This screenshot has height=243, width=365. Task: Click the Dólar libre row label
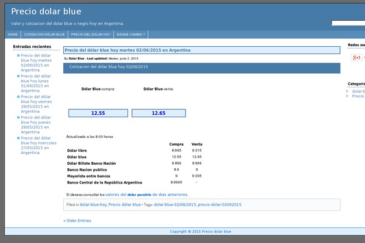pos(77,151)
